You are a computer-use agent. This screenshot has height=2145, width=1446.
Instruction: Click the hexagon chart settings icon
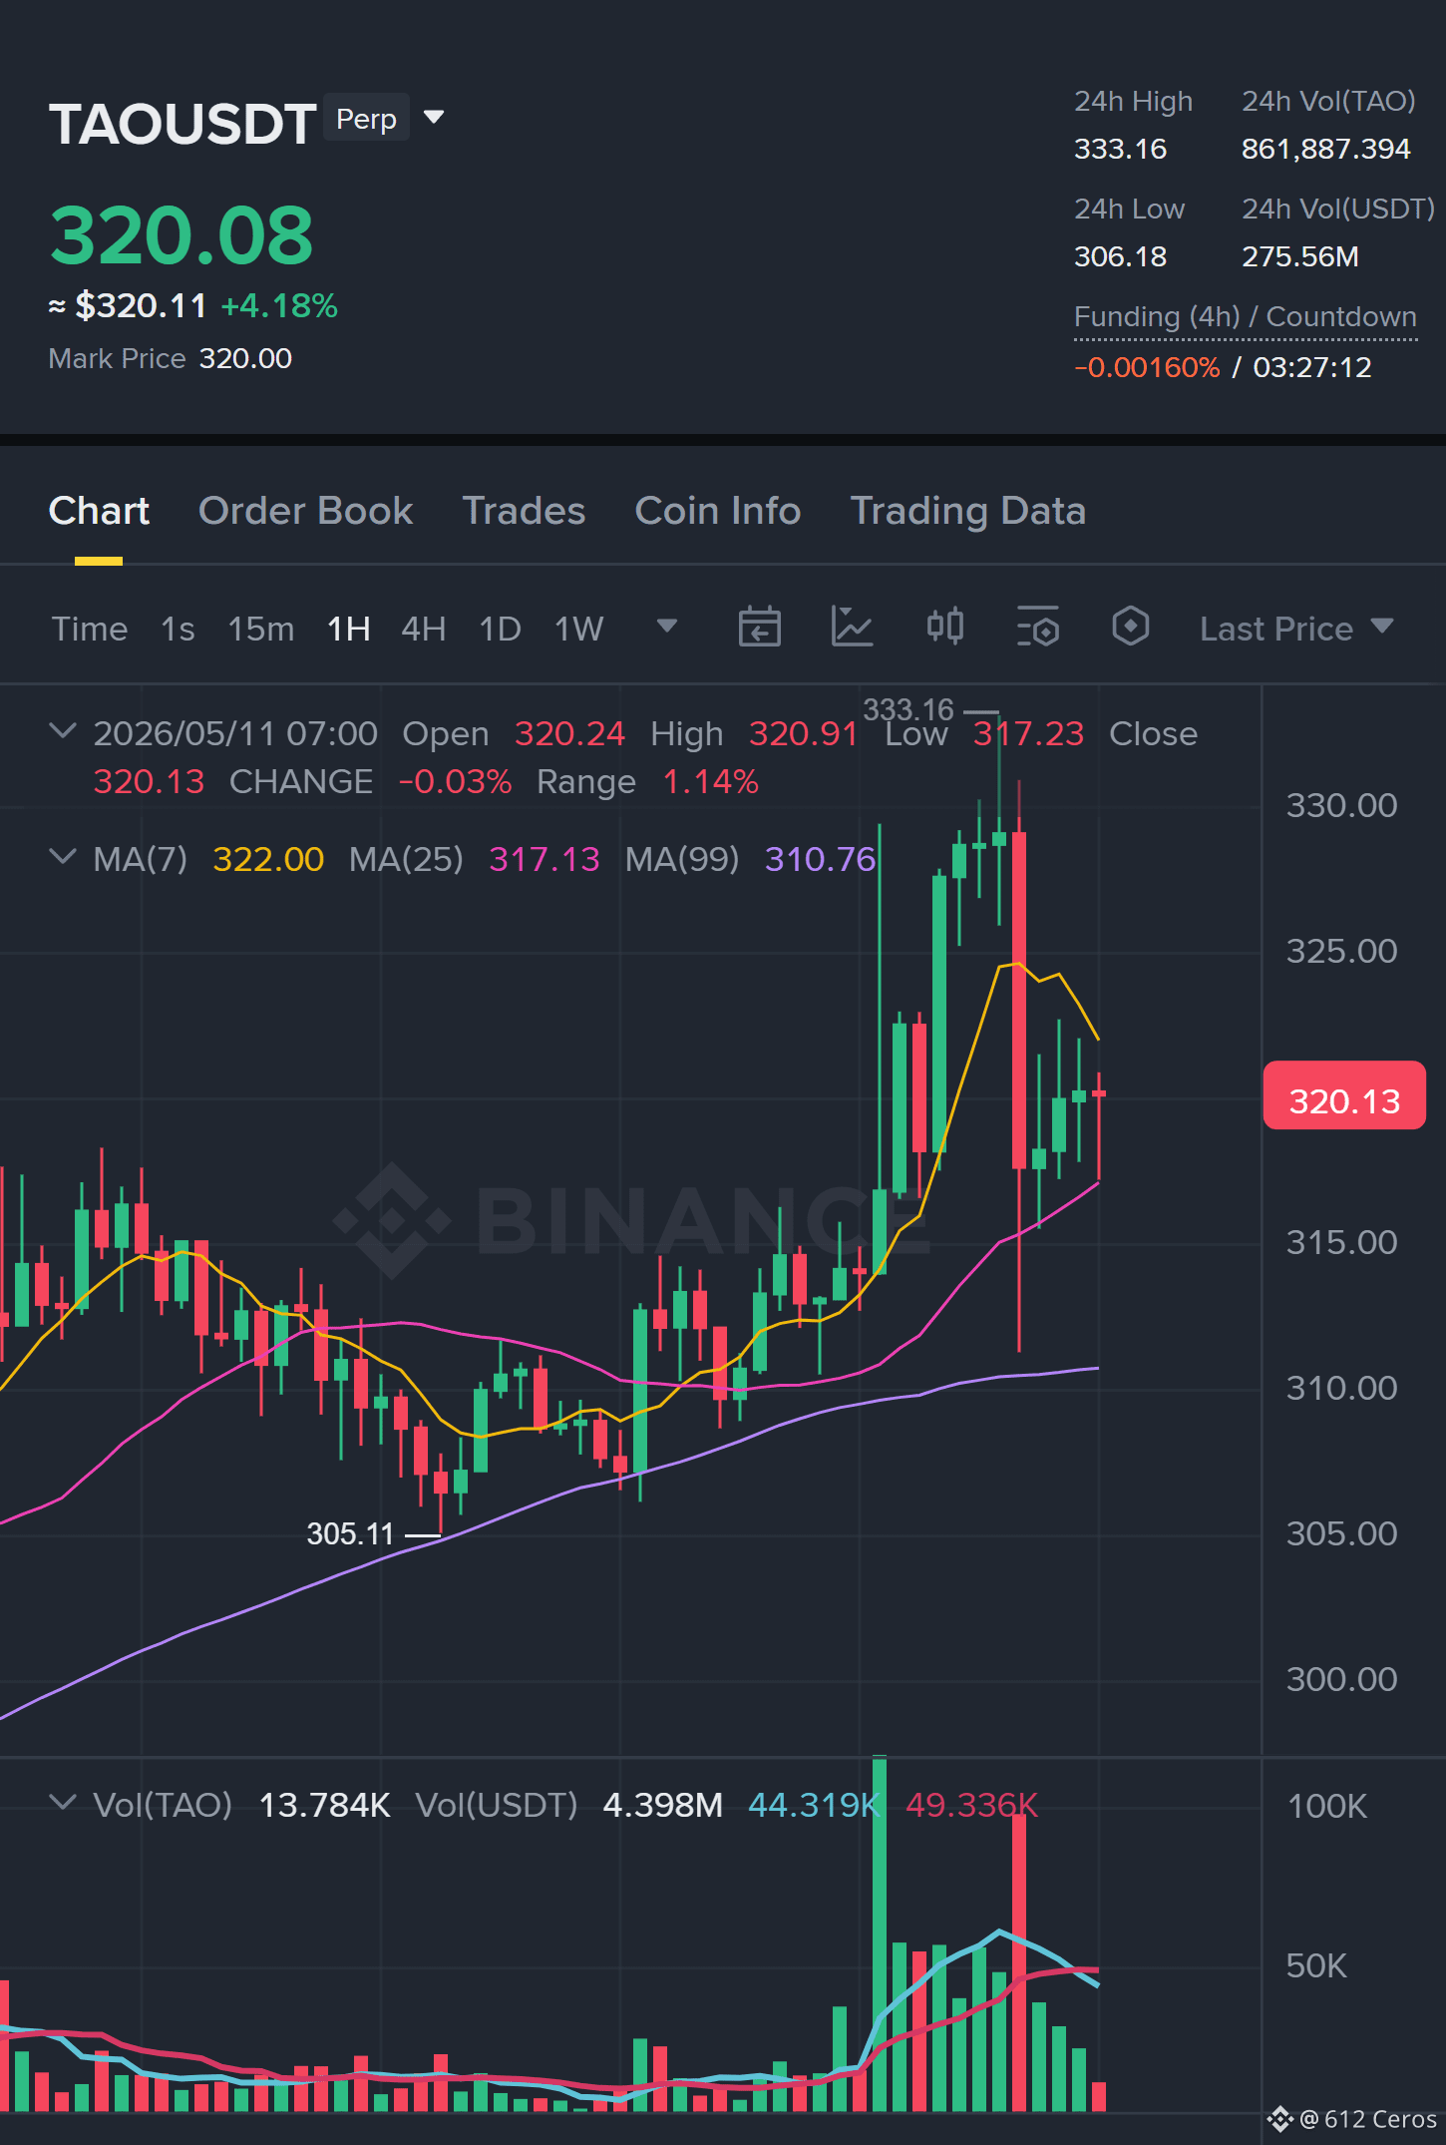click(x=1130, y=628)
